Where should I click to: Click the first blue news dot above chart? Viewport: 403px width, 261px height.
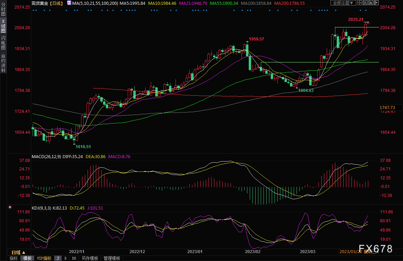pos(33,10)
